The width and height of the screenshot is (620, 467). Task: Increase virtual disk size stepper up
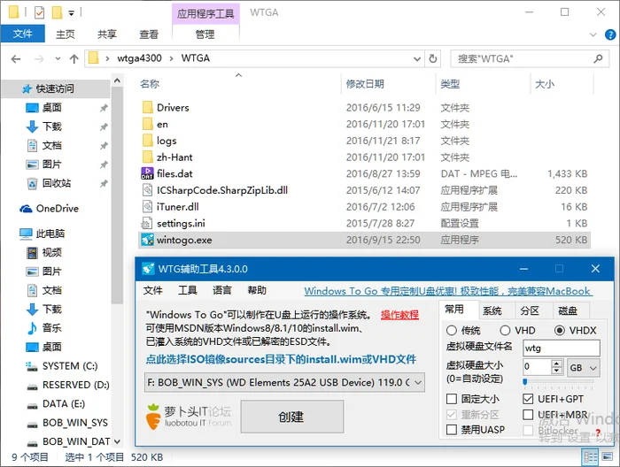[557, 364]
